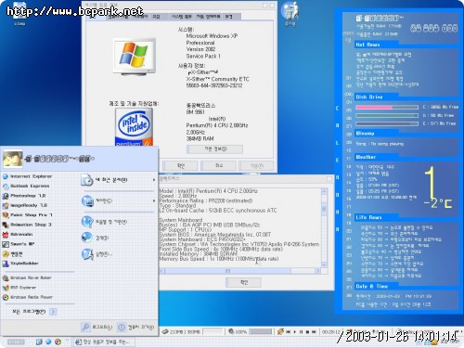
Task: Launch ImageReady 7.0 in Start menu
Action: click(x=25, y=205)
